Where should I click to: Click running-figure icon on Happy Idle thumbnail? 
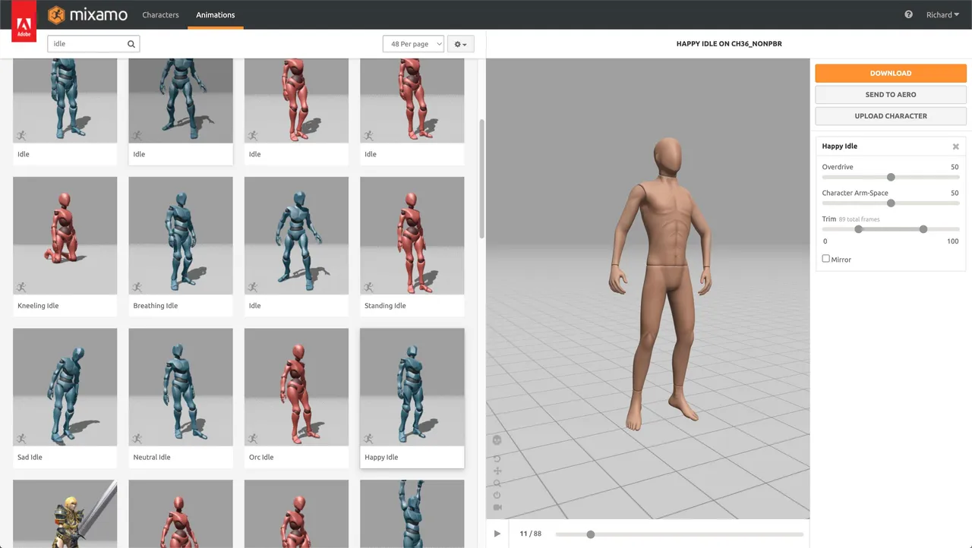tap(368, 439)
